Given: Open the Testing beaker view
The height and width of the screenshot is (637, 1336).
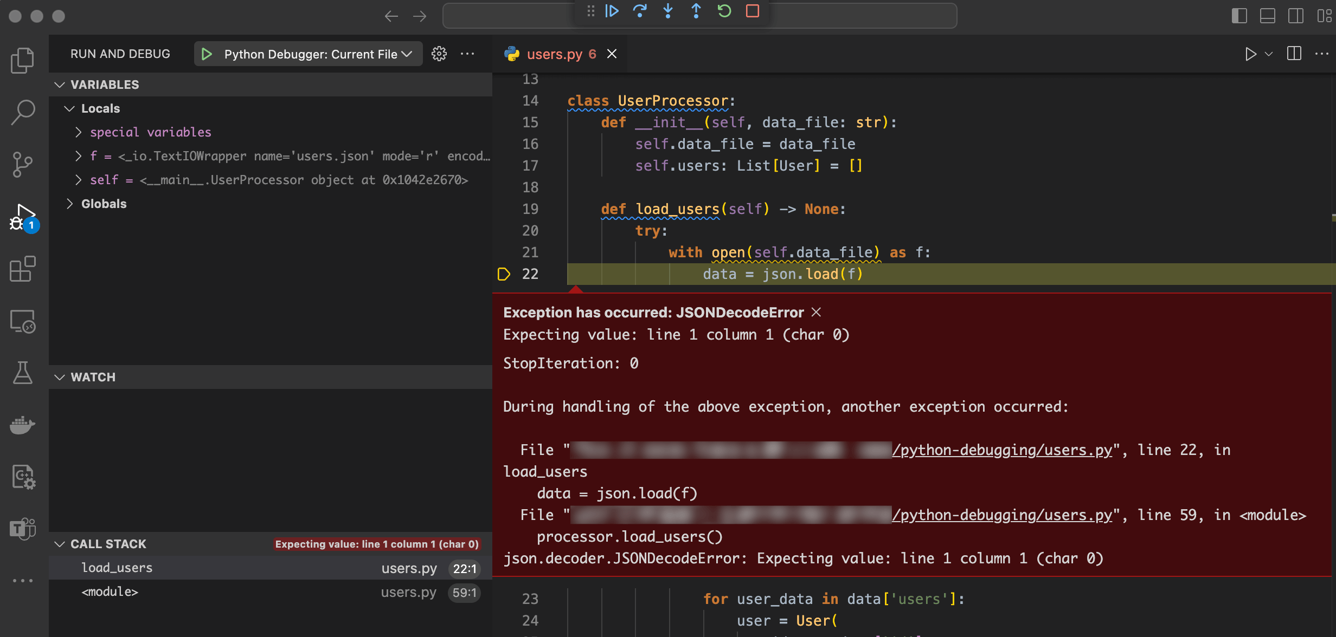Looking at the screenshot, I should (22, 373).
